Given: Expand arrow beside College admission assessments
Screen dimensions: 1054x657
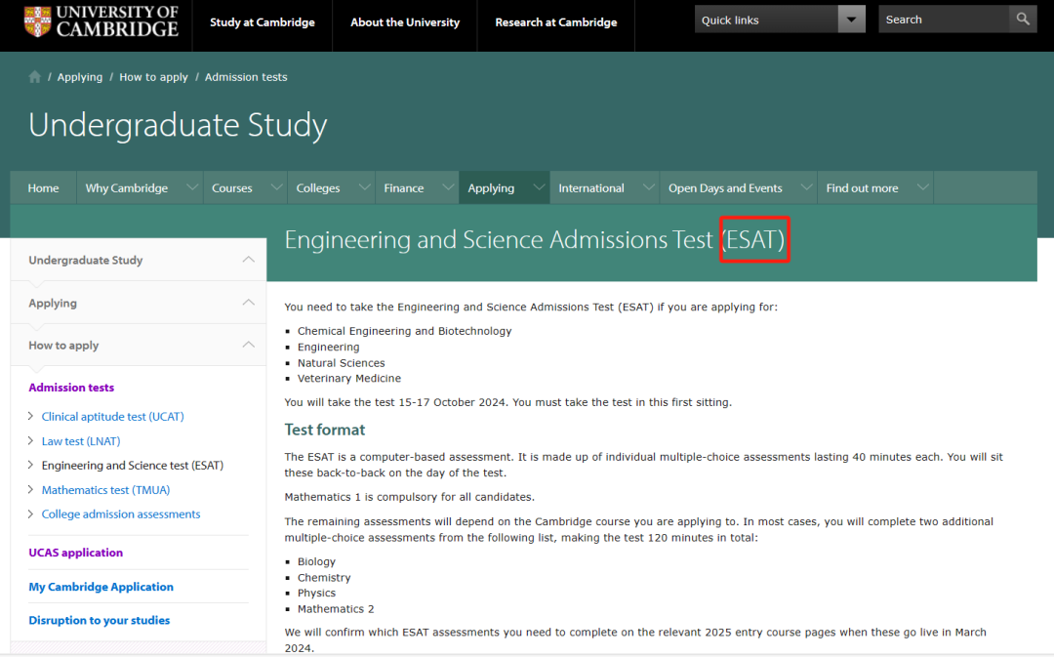Looking at the screenshot, I should point(31,513).
